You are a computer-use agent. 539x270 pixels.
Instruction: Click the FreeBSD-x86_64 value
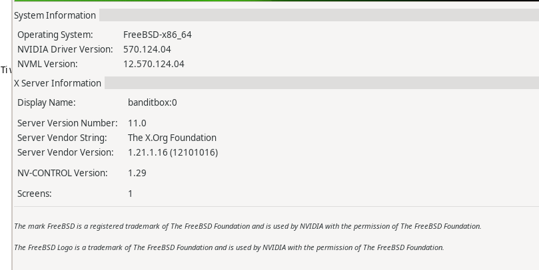point(157,35)
